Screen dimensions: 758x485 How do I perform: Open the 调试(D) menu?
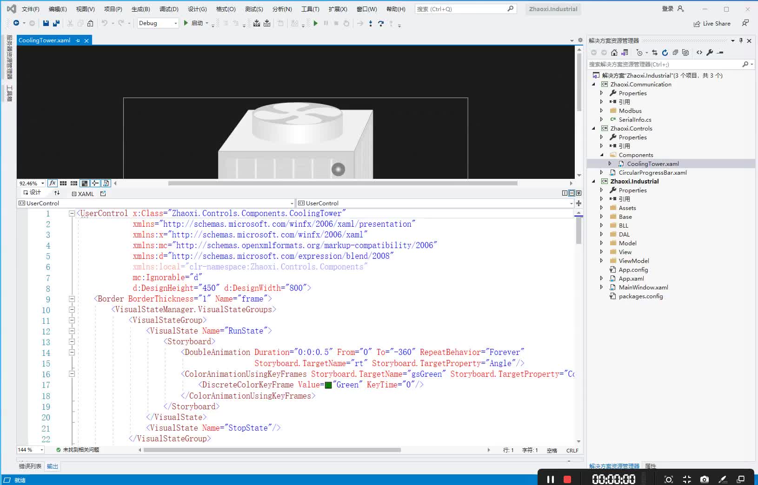tap(169, 9)
